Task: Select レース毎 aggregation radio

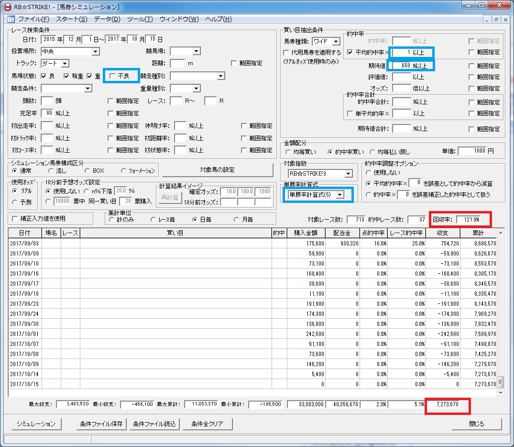Action: (x=153, y=220)
